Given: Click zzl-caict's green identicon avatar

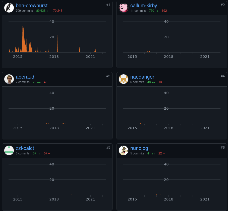Looking at the screenshot, I should click(x=9, y=150).
